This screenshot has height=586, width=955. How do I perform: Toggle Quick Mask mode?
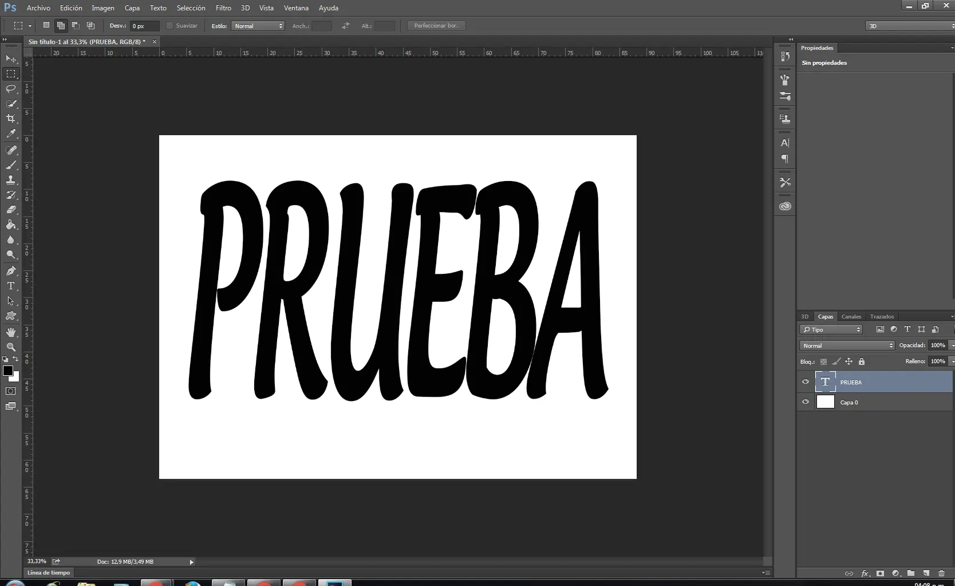pyautogui.click(x=11, y=391)
